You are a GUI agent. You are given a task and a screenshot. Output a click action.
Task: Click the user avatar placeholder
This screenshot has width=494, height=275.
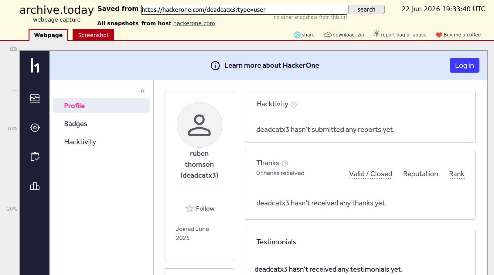199,125
